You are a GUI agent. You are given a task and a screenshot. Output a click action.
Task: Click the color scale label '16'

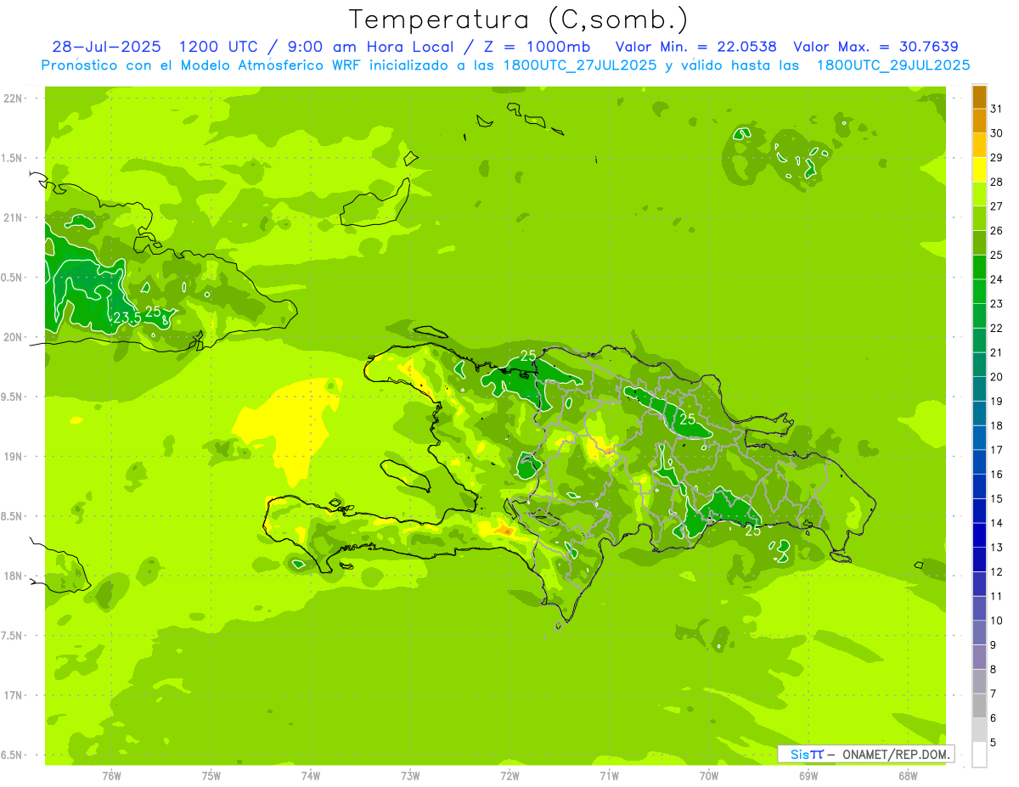(997, 474)
